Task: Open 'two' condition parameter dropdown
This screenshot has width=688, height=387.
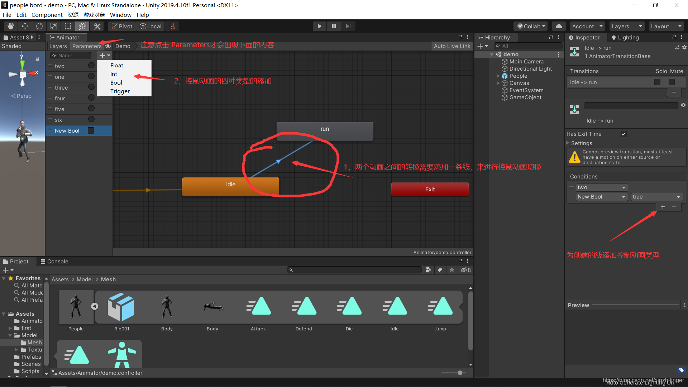Action: click(602, 187)
